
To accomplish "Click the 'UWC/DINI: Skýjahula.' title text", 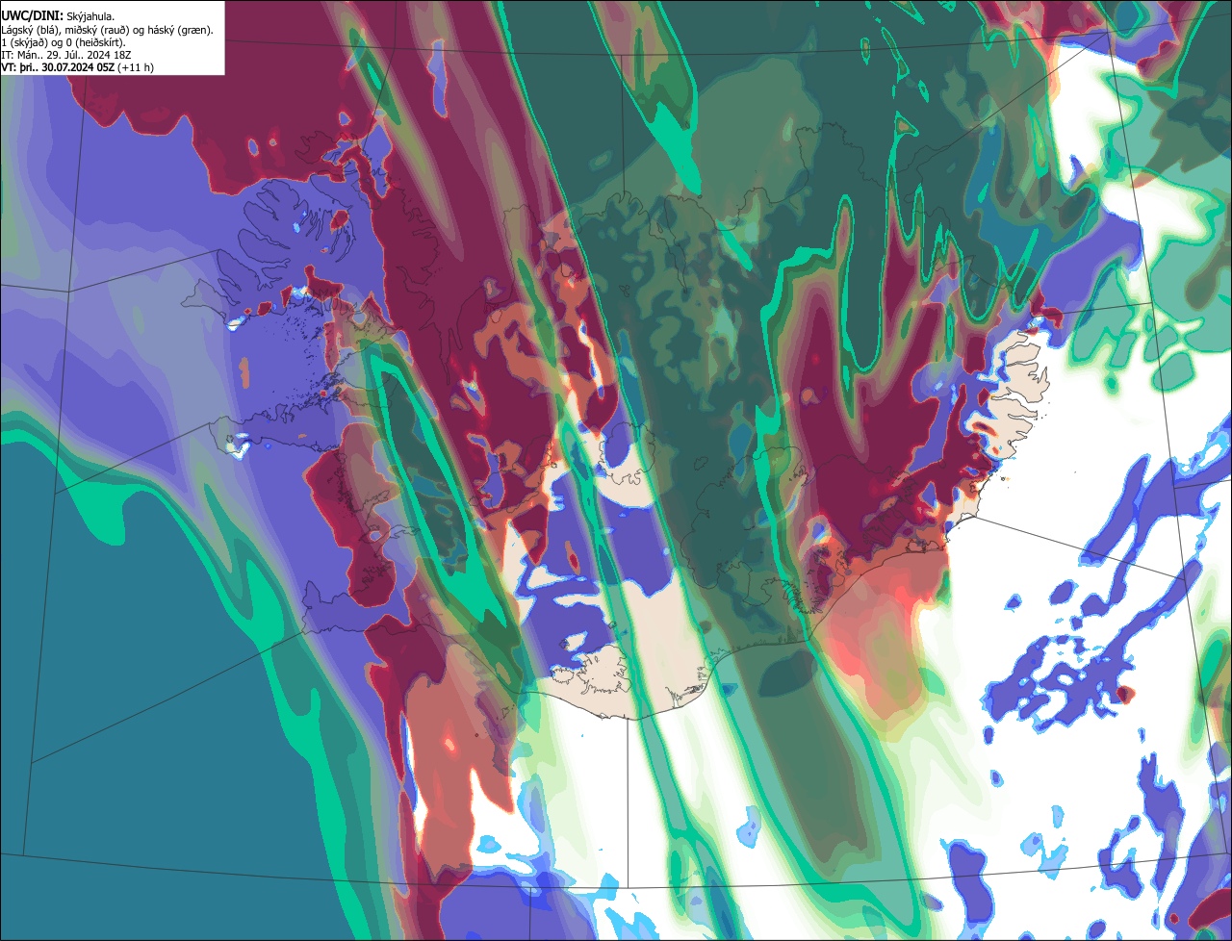I will click(x=57, y=16).
